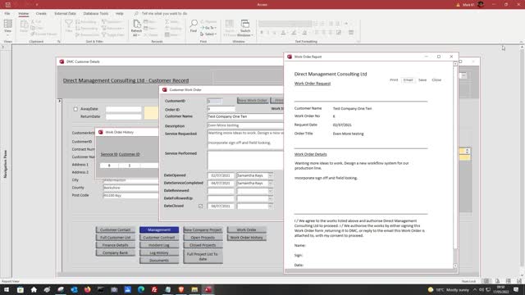Click the font color icon
This screenshot has height=295, width=525.
click(x=283, y=33)
